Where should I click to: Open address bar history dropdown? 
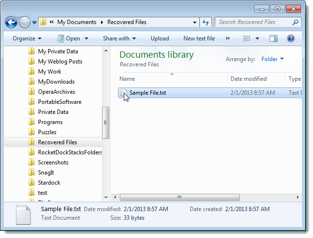pos(195,22)
